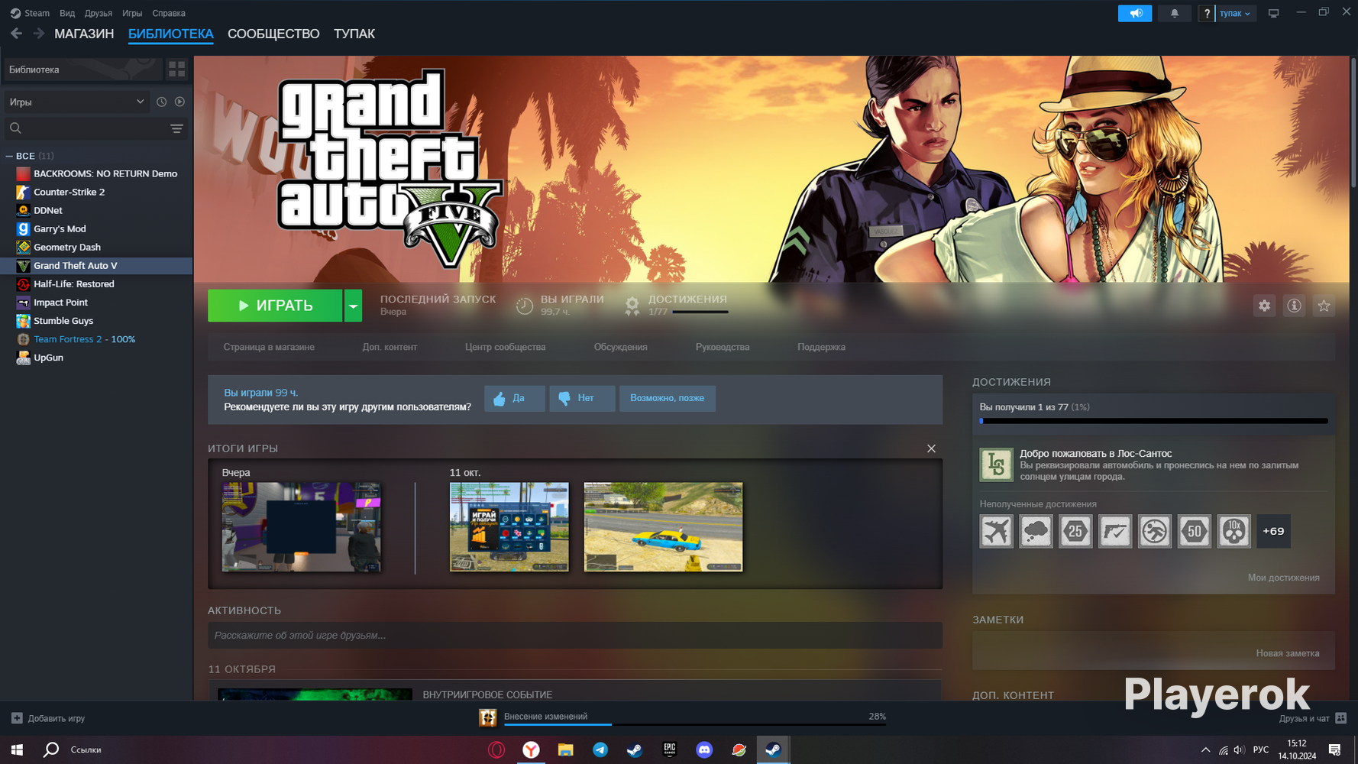Image resolution: width=1358 pixels, height=764 pixels.
Task: Add Grand Theft Auto V to favorites star
Action: pos(1324,306)
